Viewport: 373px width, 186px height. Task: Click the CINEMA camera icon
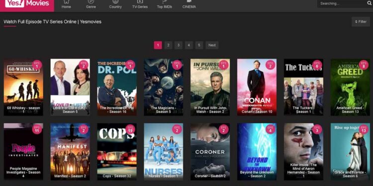189,1
